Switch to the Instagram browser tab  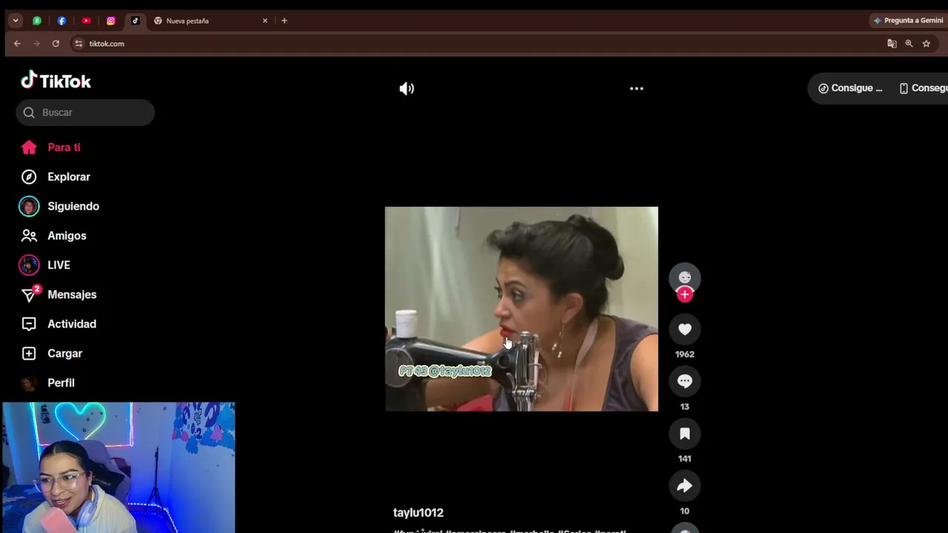(111, 21)
